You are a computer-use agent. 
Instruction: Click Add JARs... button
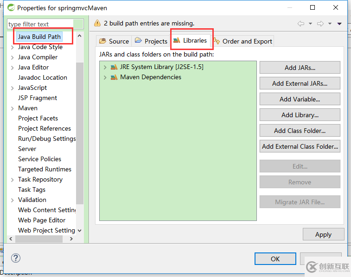click(300, 68)
